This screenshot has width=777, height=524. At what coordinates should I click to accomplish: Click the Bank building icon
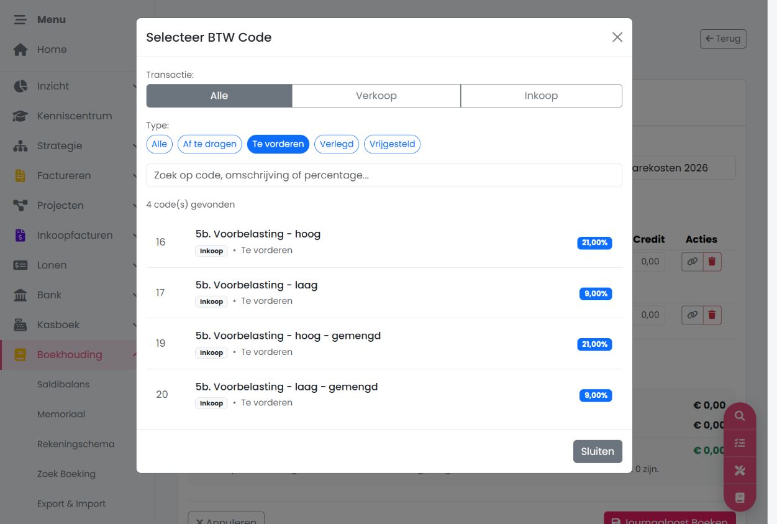(x=20, y=295)
